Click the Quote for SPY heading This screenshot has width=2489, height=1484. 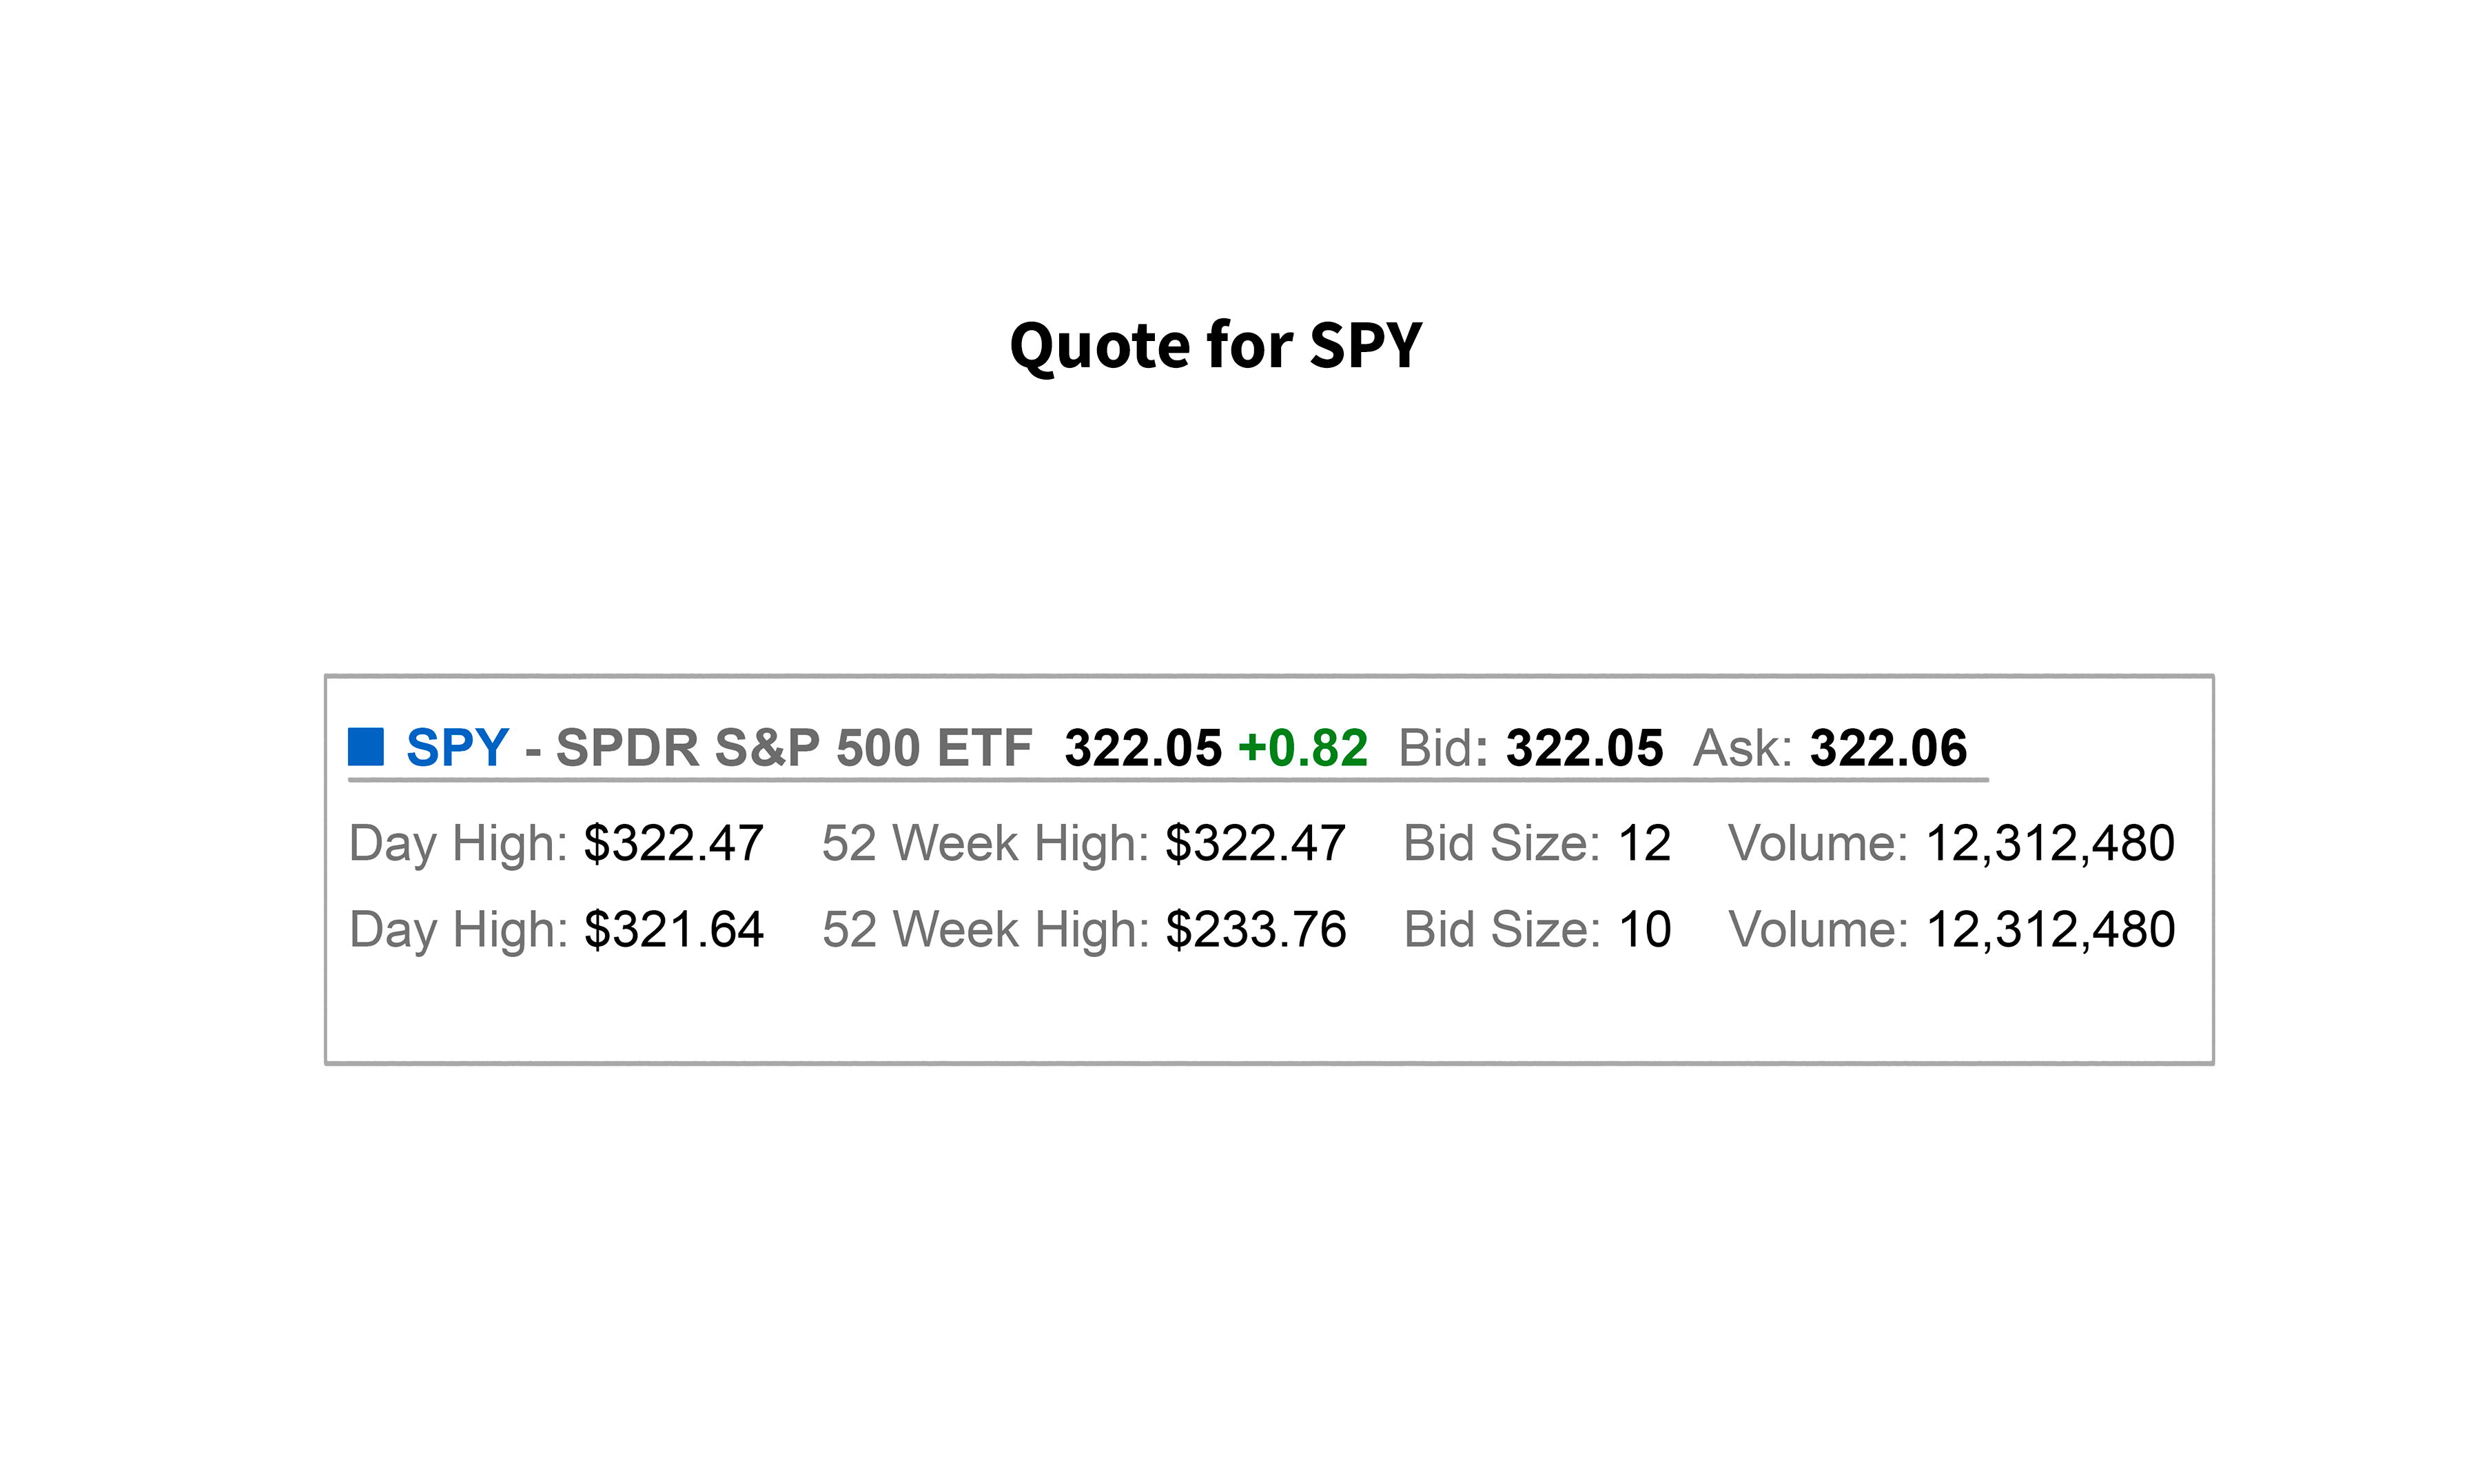tap(1216, 346)
